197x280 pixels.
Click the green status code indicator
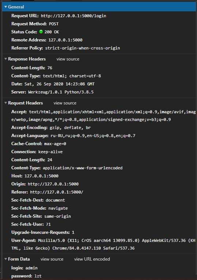[41, 32]
